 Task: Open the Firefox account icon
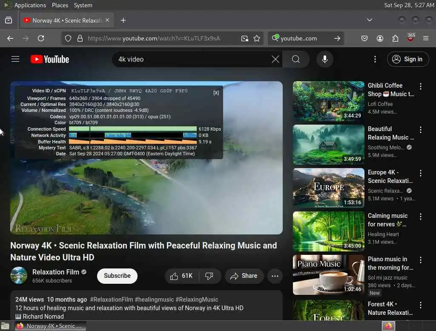point(380,38)
